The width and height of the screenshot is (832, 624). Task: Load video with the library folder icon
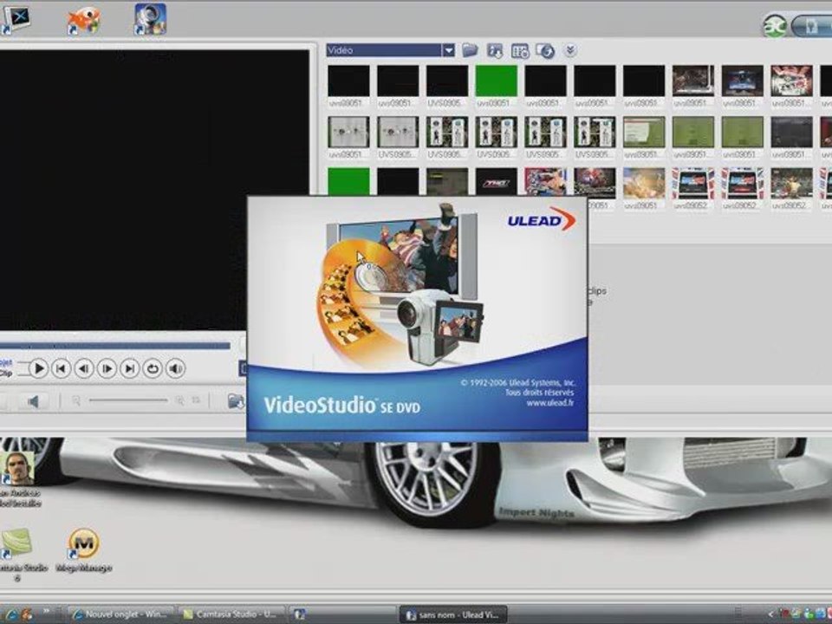coord(470,50)
